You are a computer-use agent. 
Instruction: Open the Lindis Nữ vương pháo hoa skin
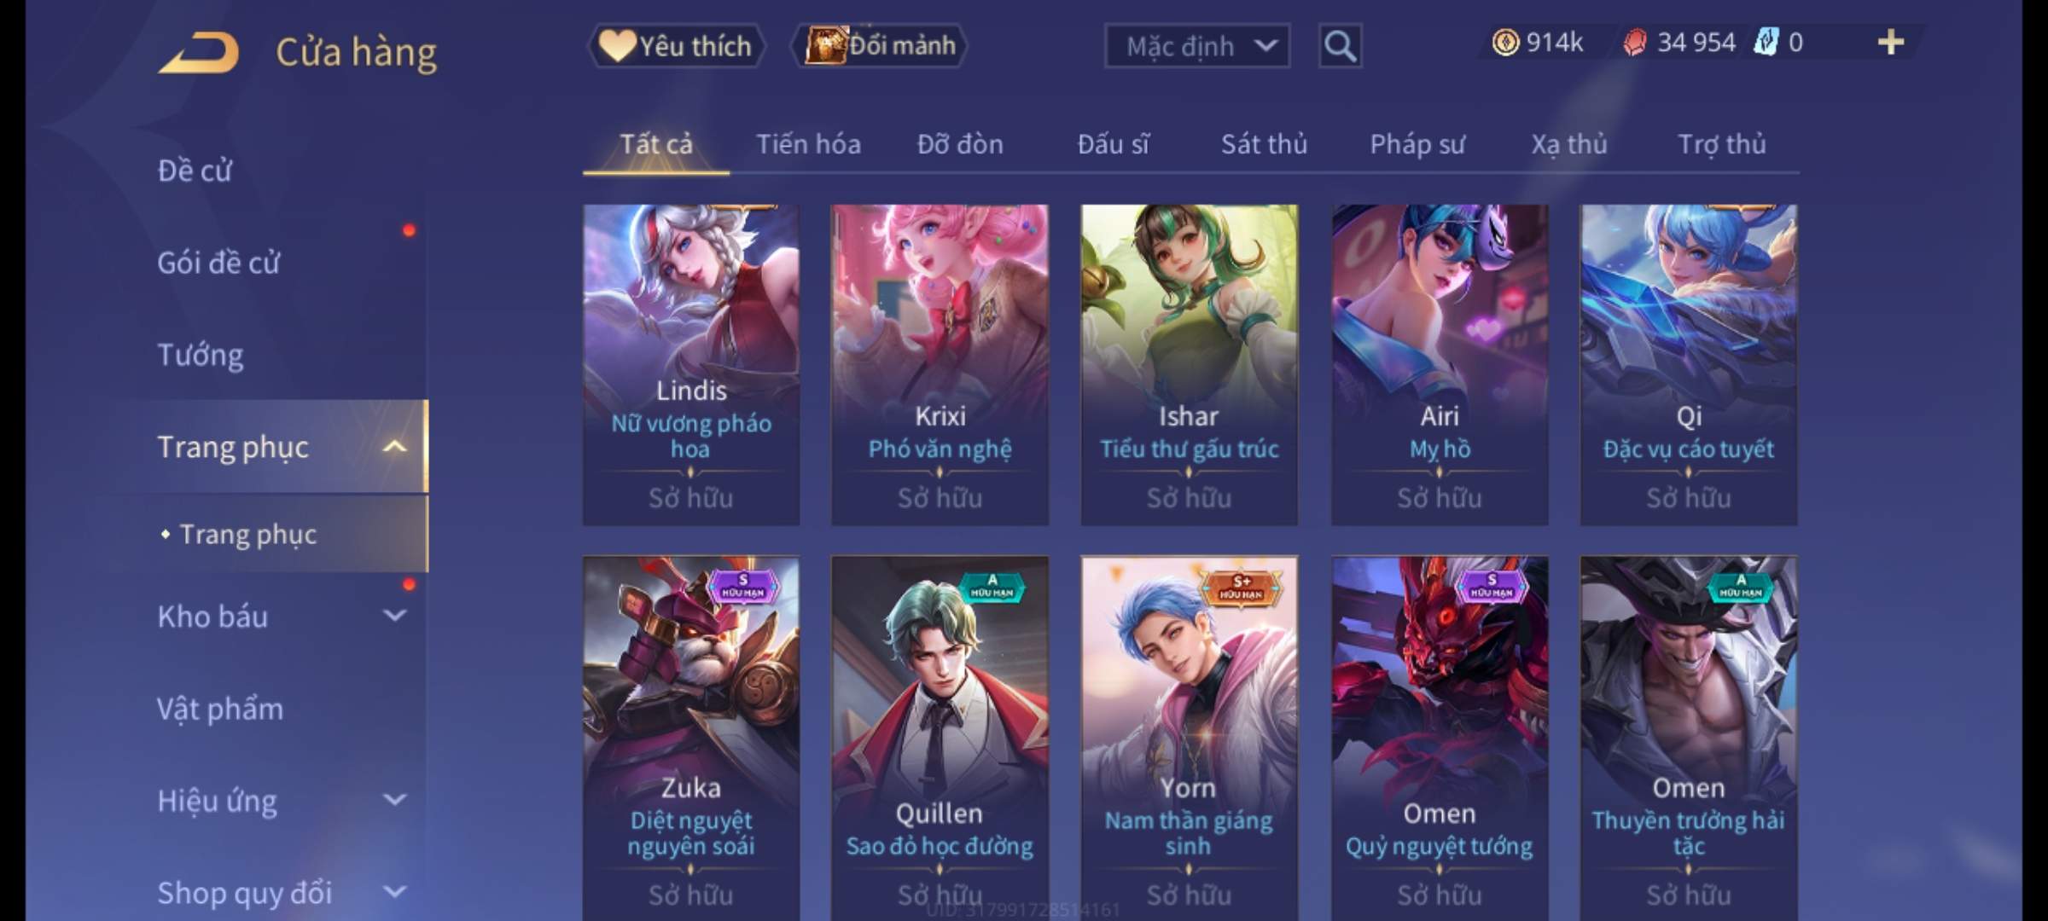pos(691,365)
